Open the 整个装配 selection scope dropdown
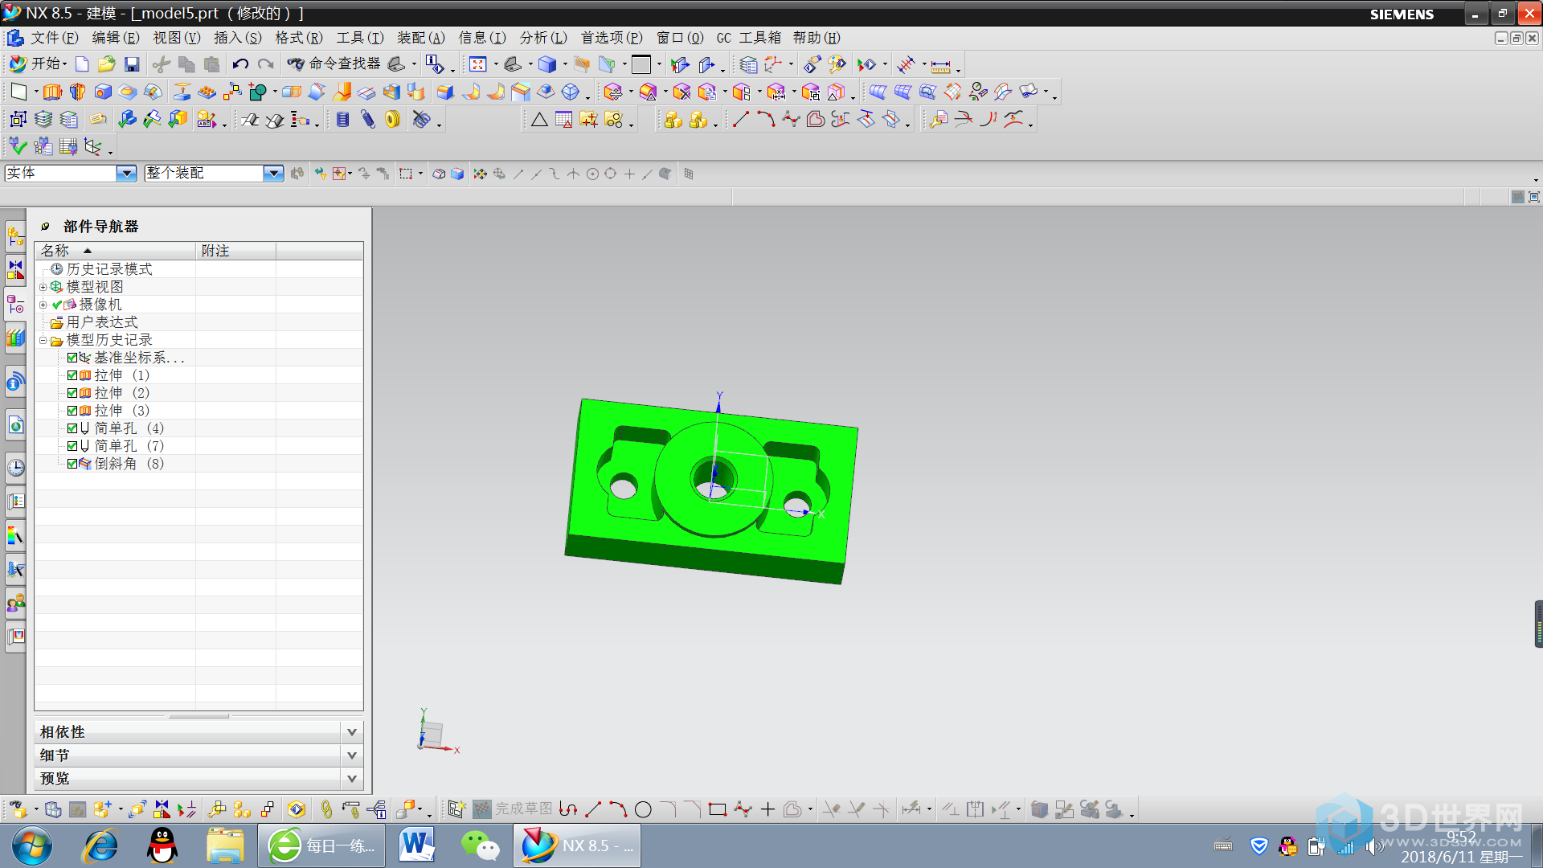 point(273,173)
